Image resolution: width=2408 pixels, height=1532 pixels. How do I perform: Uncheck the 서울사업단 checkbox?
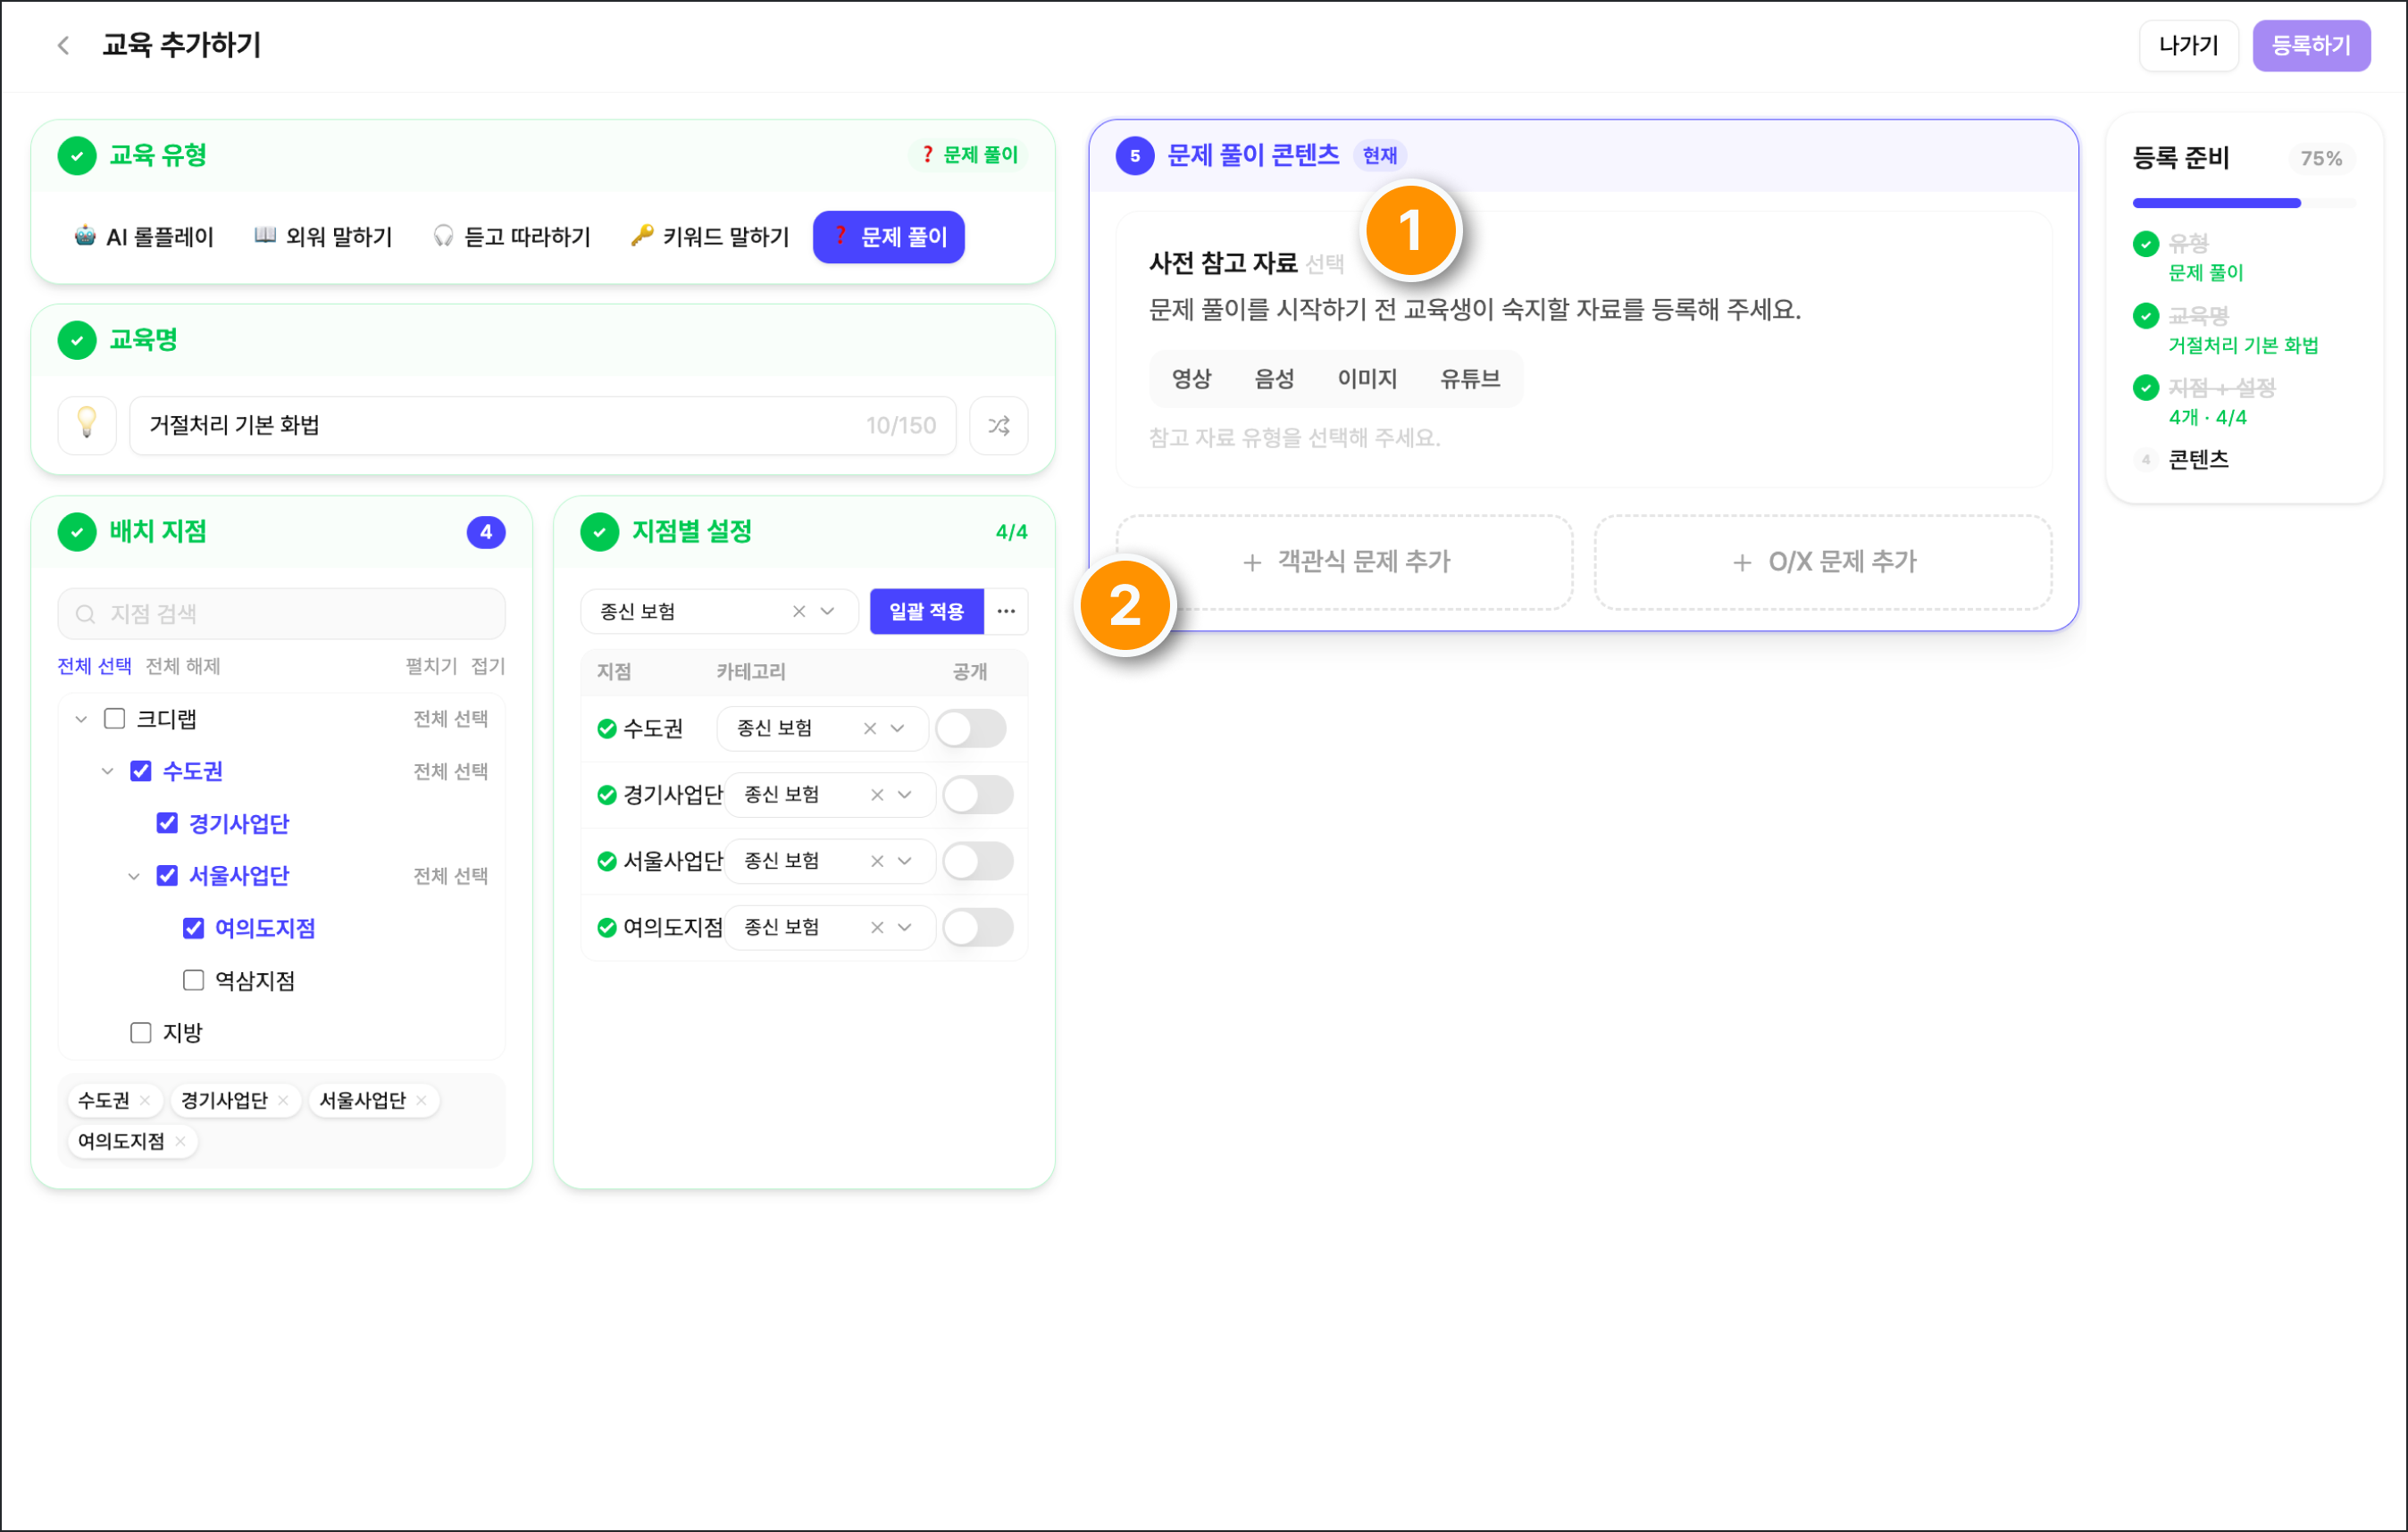click(x=167, y=876)
